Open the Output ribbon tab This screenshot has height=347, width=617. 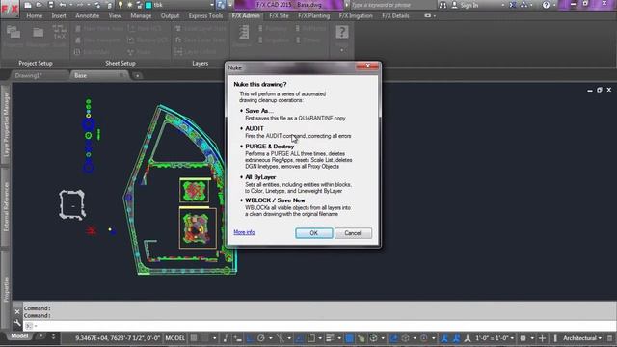(x=170, y=16)
